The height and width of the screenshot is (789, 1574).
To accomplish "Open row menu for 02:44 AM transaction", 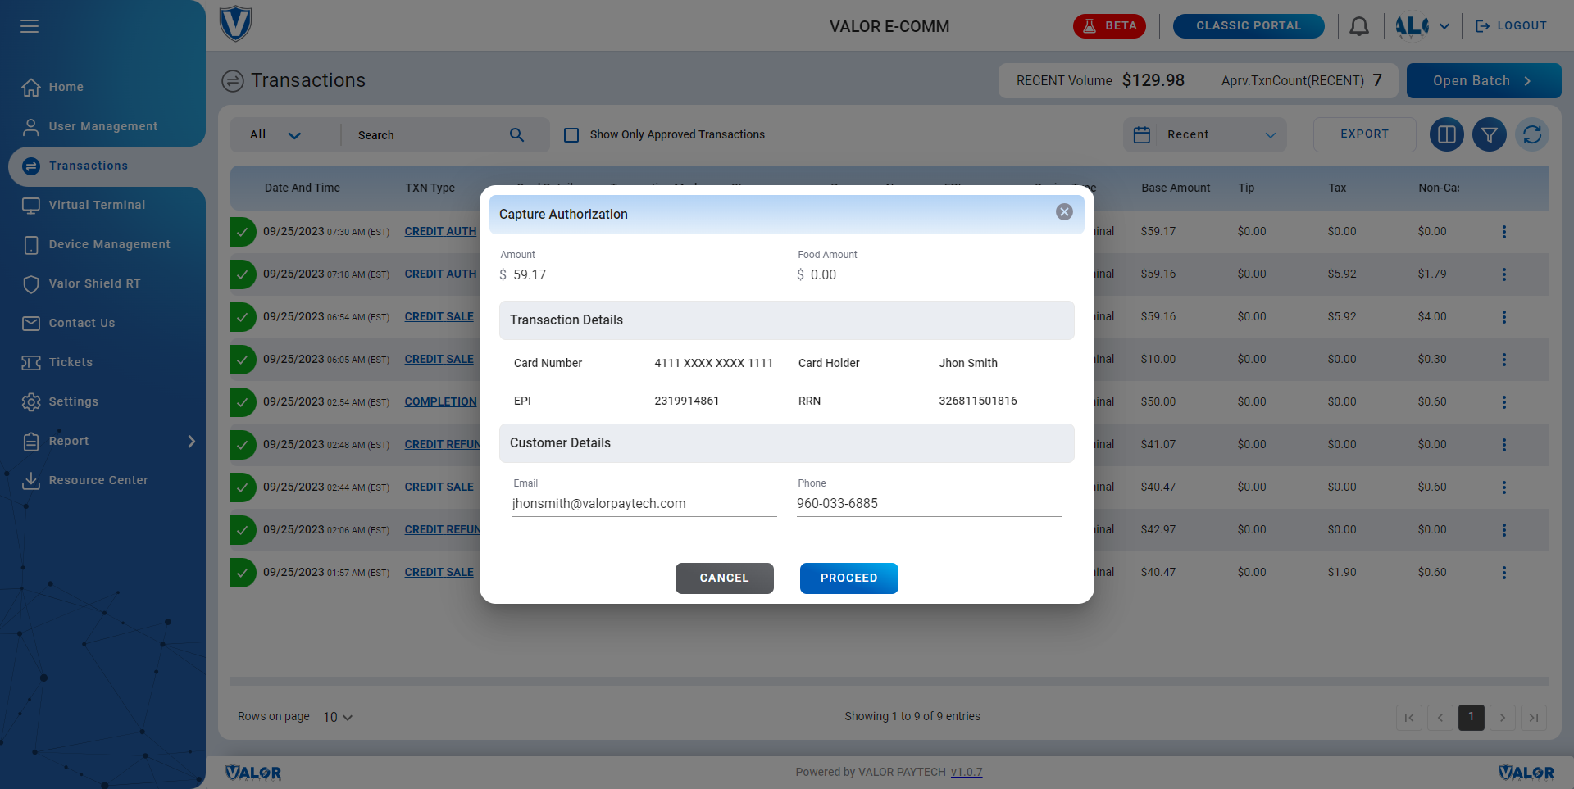I will (x=1504, y=487).
